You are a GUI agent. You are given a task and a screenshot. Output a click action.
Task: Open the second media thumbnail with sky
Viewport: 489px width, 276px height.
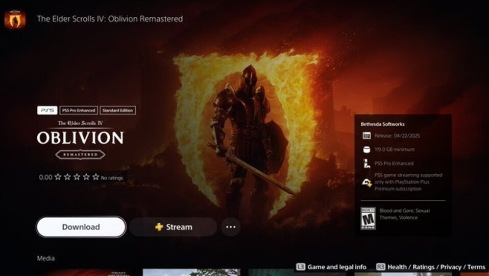click(x=191, y=272)
